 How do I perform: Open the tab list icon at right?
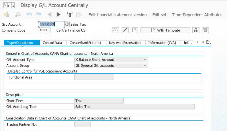(208, 42)
